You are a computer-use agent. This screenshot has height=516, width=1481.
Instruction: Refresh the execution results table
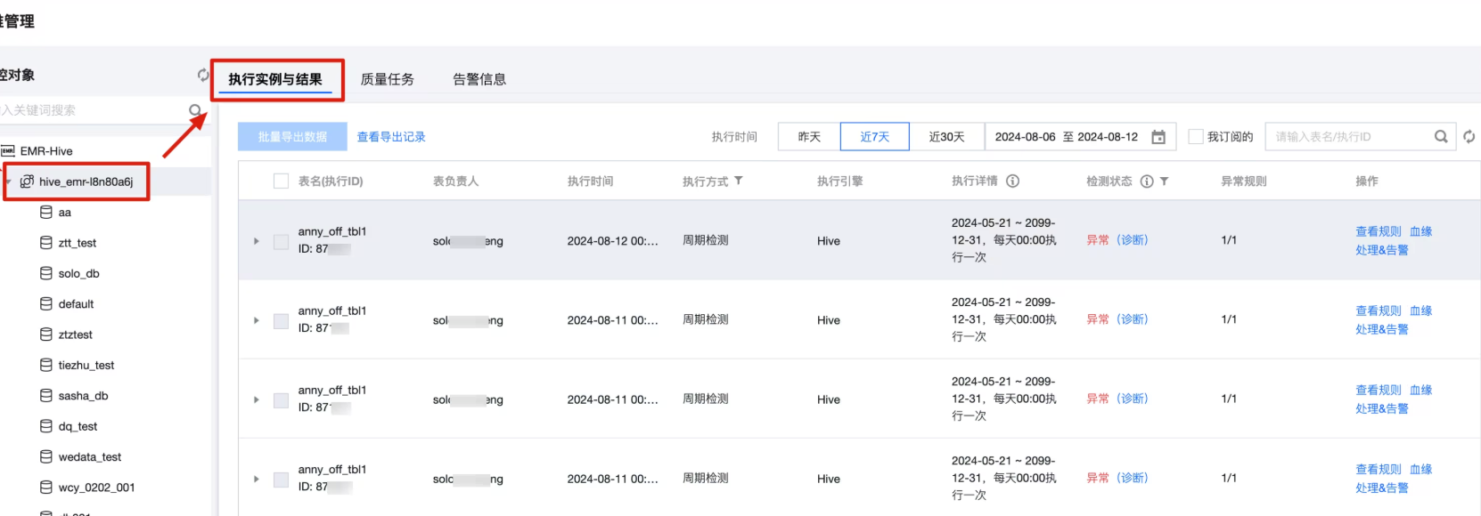1469,137
